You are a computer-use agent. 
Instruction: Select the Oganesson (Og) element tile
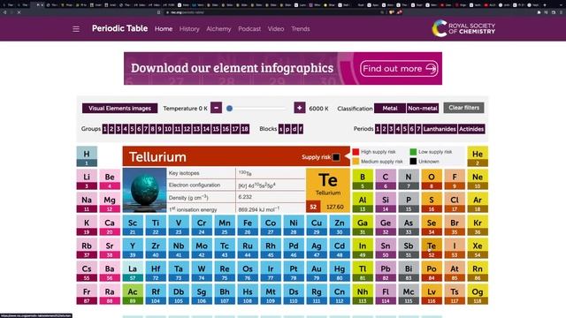pos(478,294)
